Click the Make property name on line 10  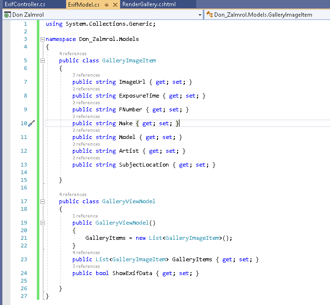[126, 123]
